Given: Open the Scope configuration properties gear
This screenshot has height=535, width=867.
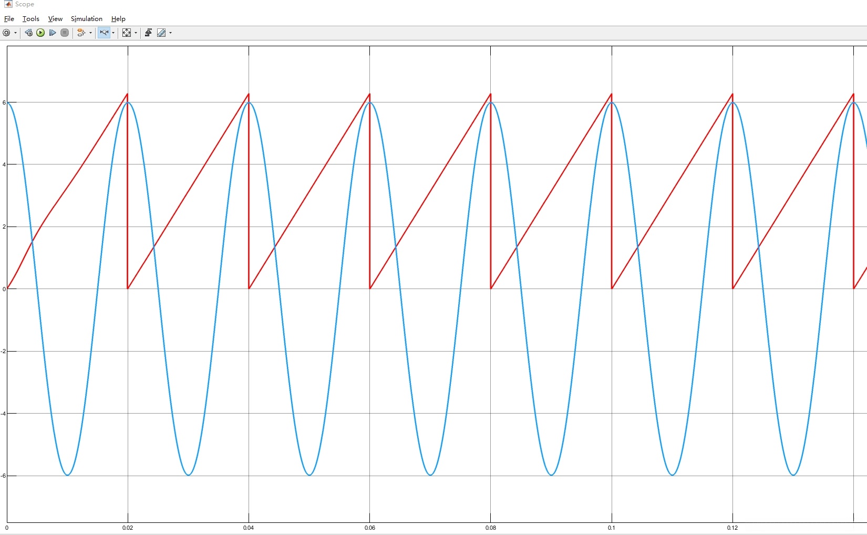Looking at the screenshot, I should 6,33.
